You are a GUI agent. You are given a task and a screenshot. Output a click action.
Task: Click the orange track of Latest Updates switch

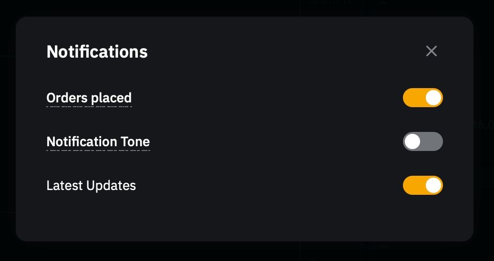[413, 185]
